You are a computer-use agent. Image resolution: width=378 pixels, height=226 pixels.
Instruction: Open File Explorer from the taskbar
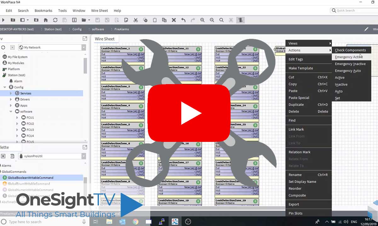(x=109, y=222)
